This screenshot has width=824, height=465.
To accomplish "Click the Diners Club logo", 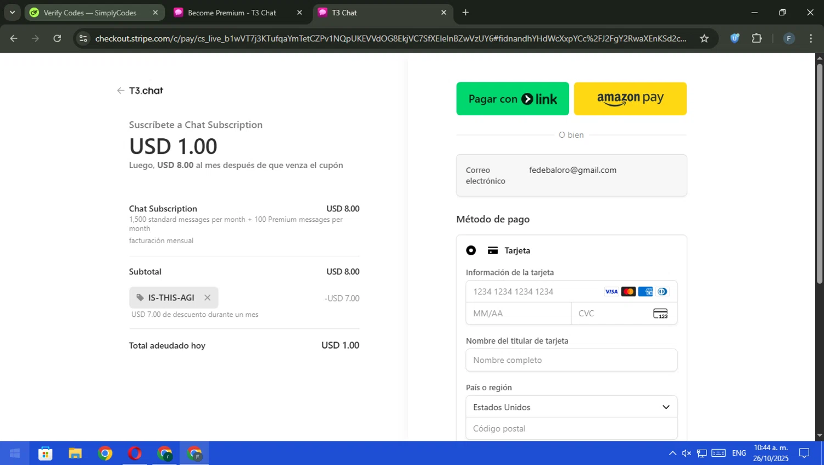I will click(x=662, y=292).
